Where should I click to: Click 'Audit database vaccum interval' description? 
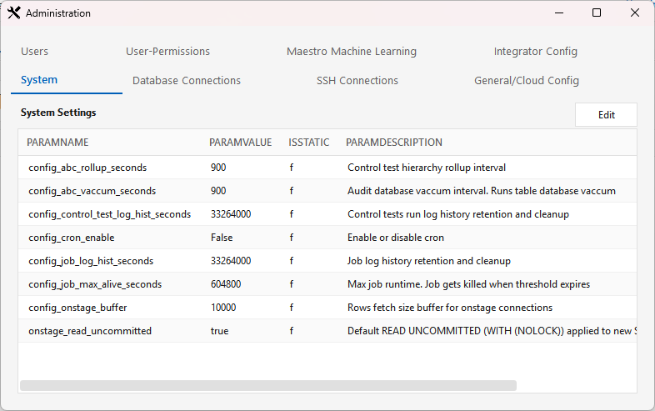click(482, 191)
